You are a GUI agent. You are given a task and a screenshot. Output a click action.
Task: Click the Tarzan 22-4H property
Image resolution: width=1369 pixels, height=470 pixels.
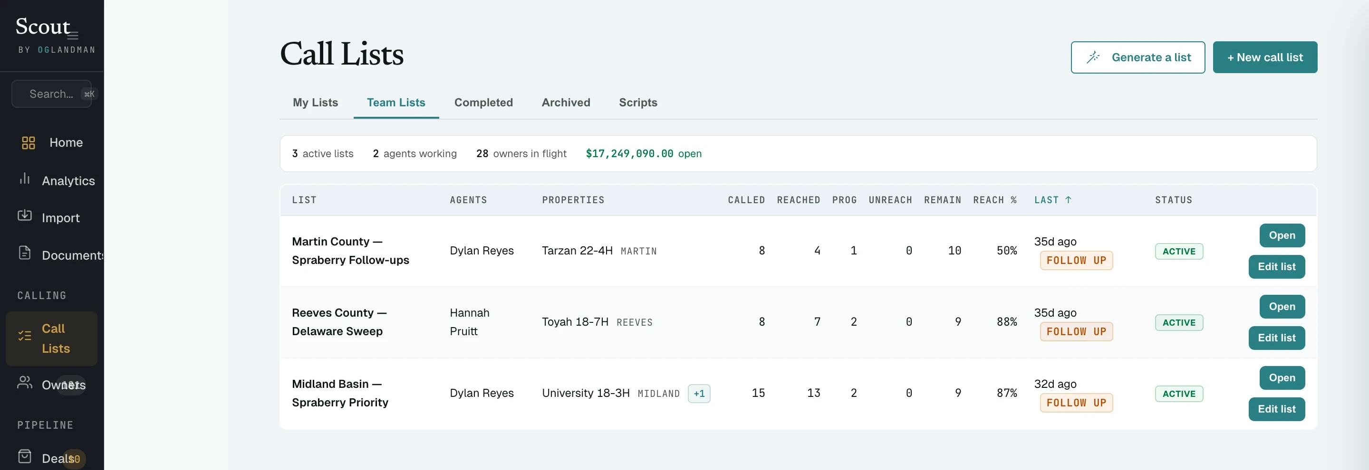coord(577,251)
